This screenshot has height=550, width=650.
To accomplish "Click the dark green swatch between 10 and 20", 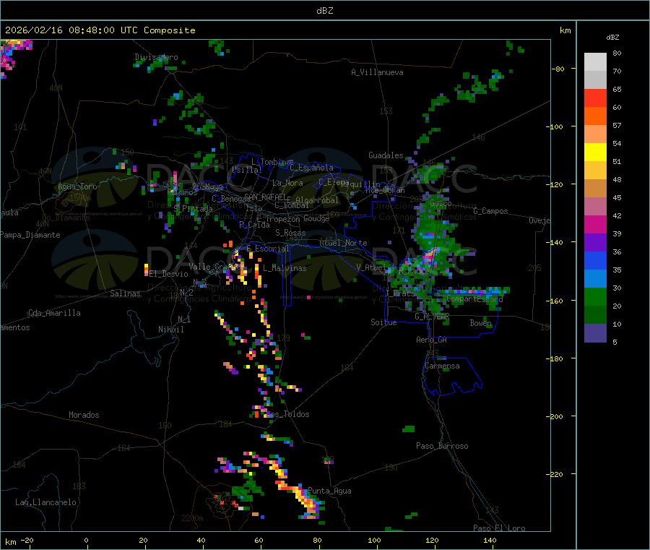I will click(x=595, y=315).
